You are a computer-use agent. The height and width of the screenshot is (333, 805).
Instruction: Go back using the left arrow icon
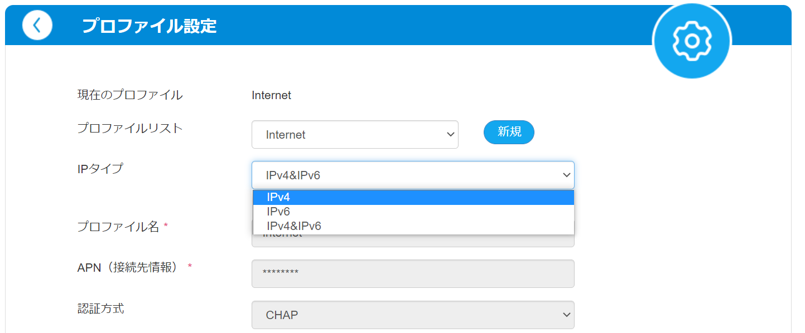tap(37, 25)
